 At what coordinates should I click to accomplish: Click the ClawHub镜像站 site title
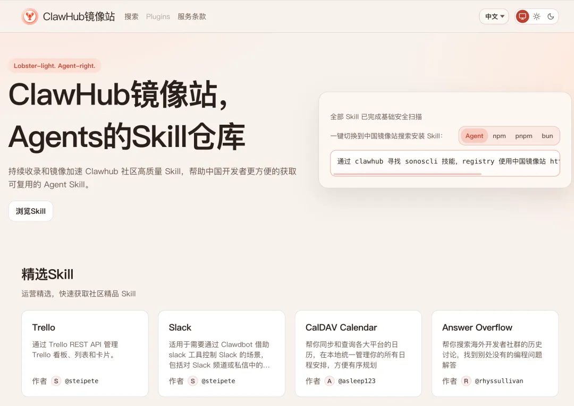(x=79, y=16)
